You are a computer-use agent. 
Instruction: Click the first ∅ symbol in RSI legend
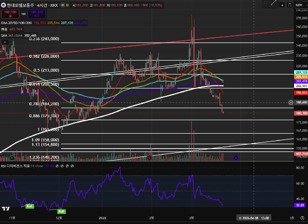click(57, 166)
